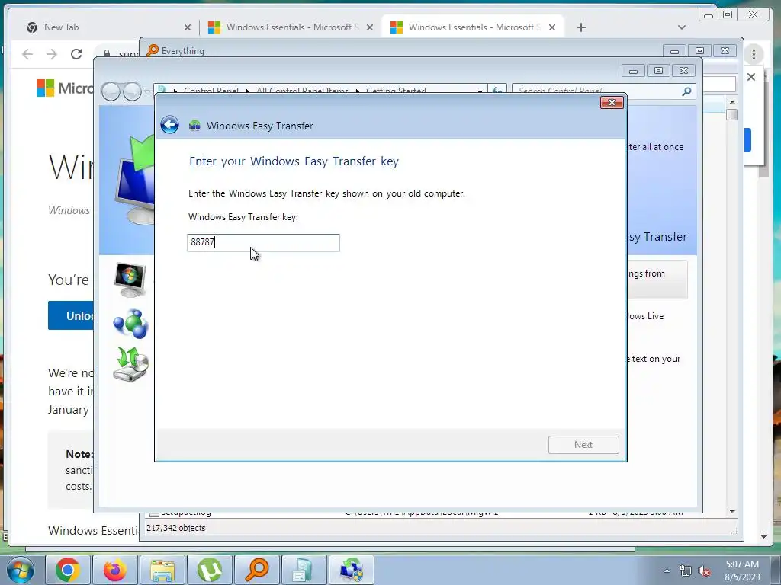Open the clock showing 5:07 AM
This screenshot has height=585, width=781.
742,571
